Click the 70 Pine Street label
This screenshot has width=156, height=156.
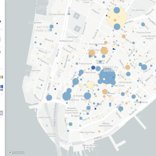tap(125, 83)
